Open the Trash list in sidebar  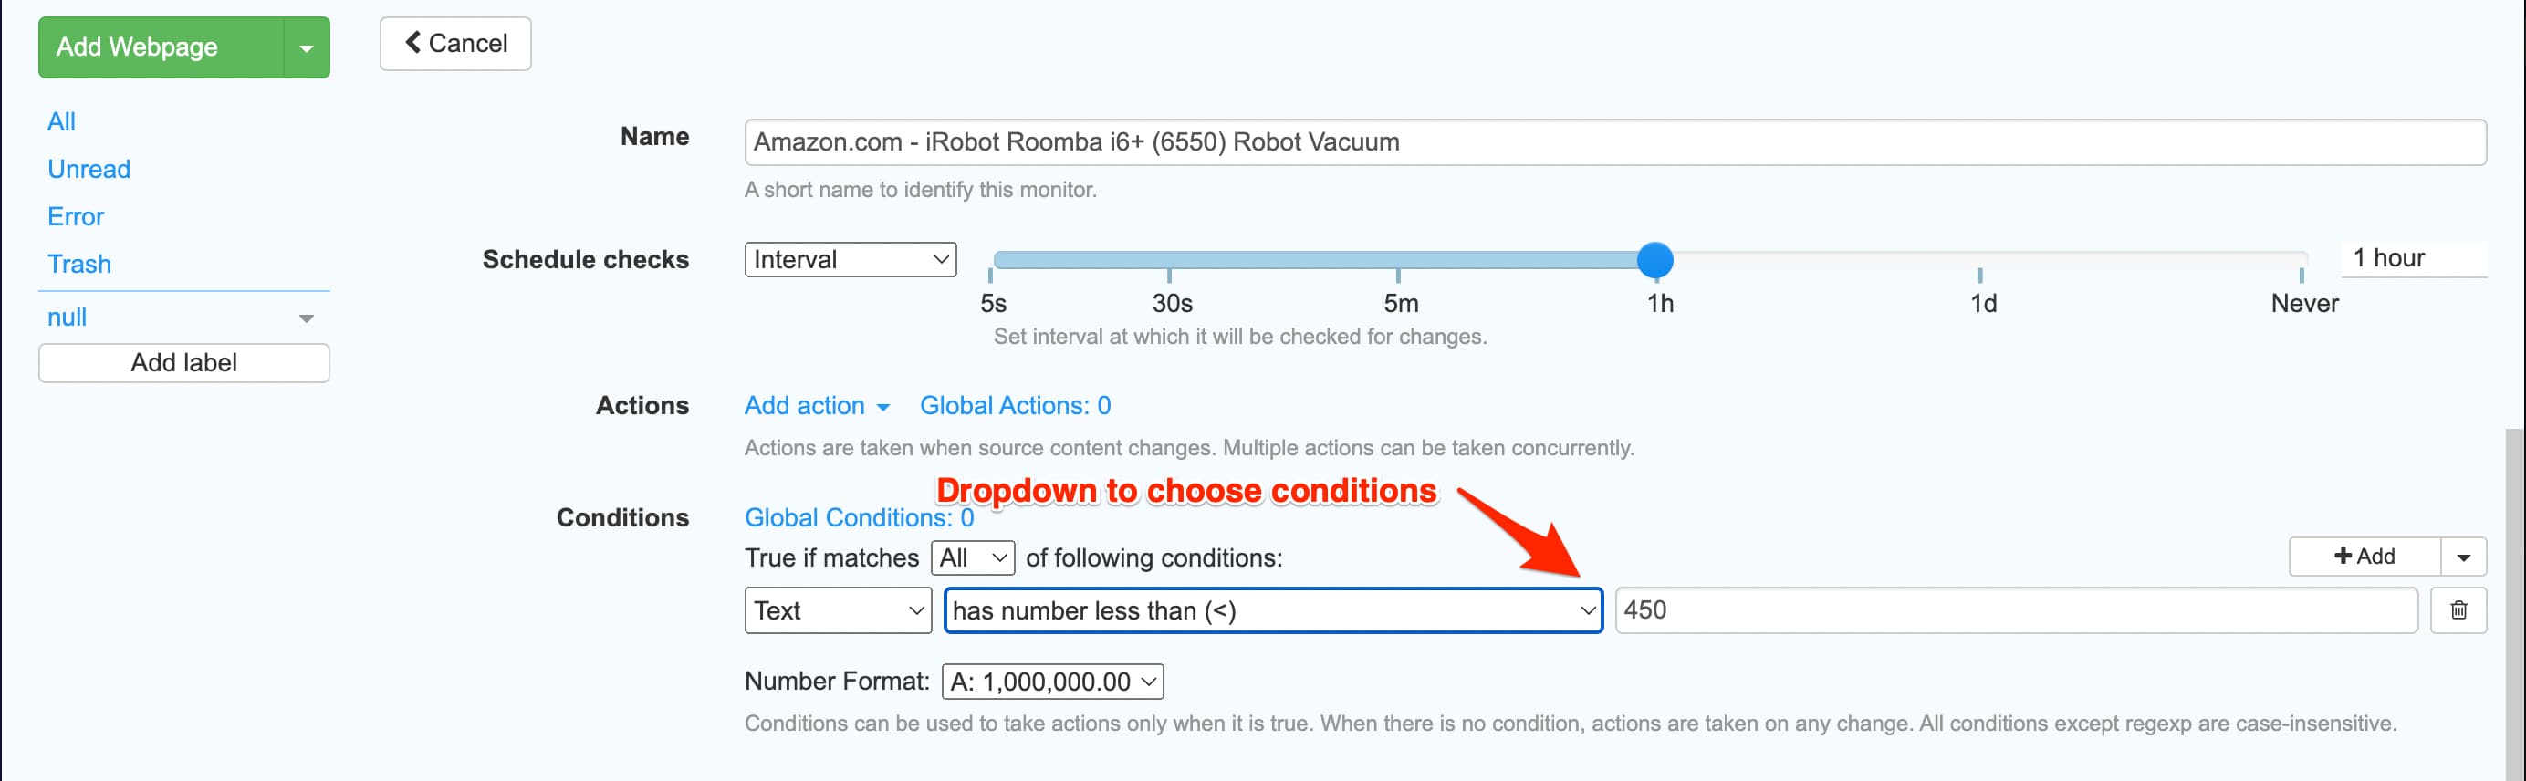(x=78, y=265)
